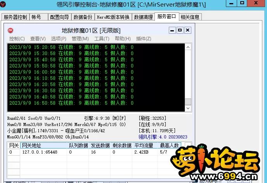Open the 相关信息 tab
Screen dimensions: 267x183
coord(190,17)
